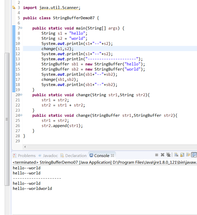
Task: Switch to the Problems tab
Action: (24, 156)
